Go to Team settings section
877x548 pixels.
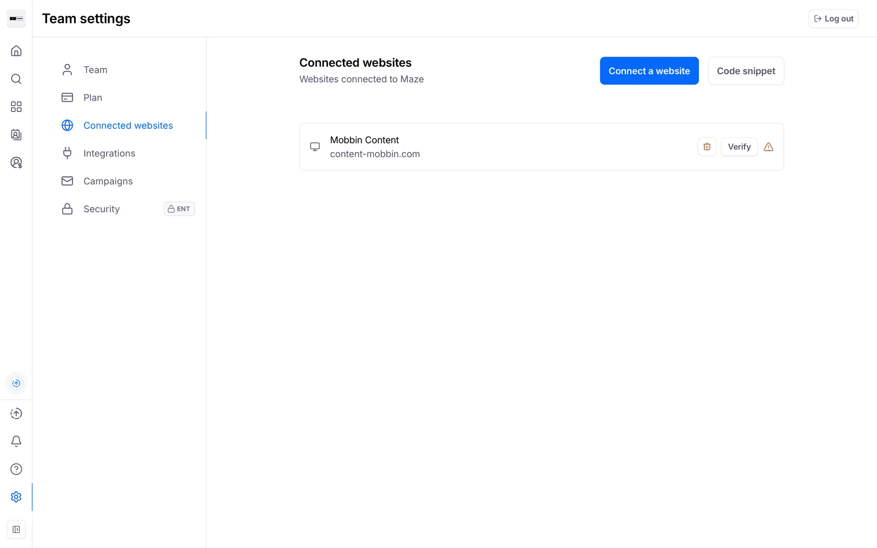coord(95,70)
